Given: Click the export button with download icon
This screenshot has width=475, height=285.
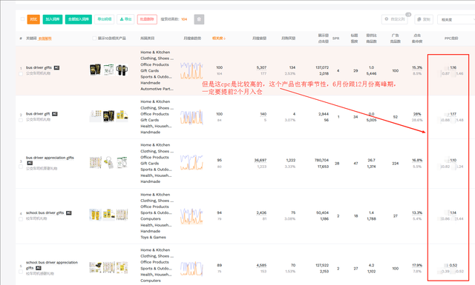Looking at the screenshot, I should pos(125,19).
